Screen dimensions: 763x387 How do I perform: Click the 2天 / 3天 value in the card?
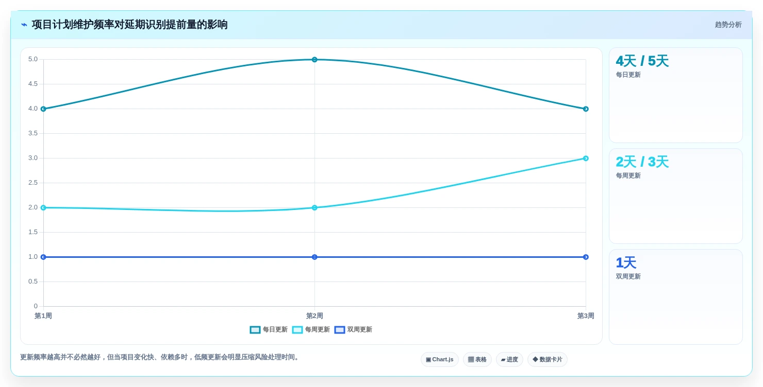[642, 162]
